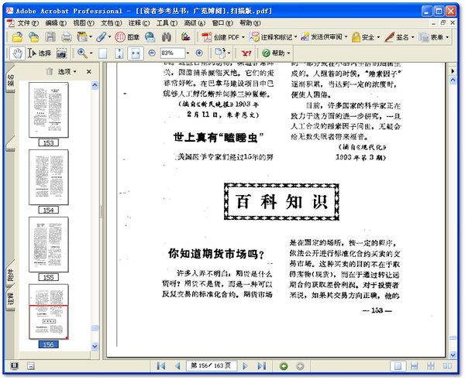Switch to Continuous page layout
This screenshot has height=380, width=465.
click(x=415, y=366)
